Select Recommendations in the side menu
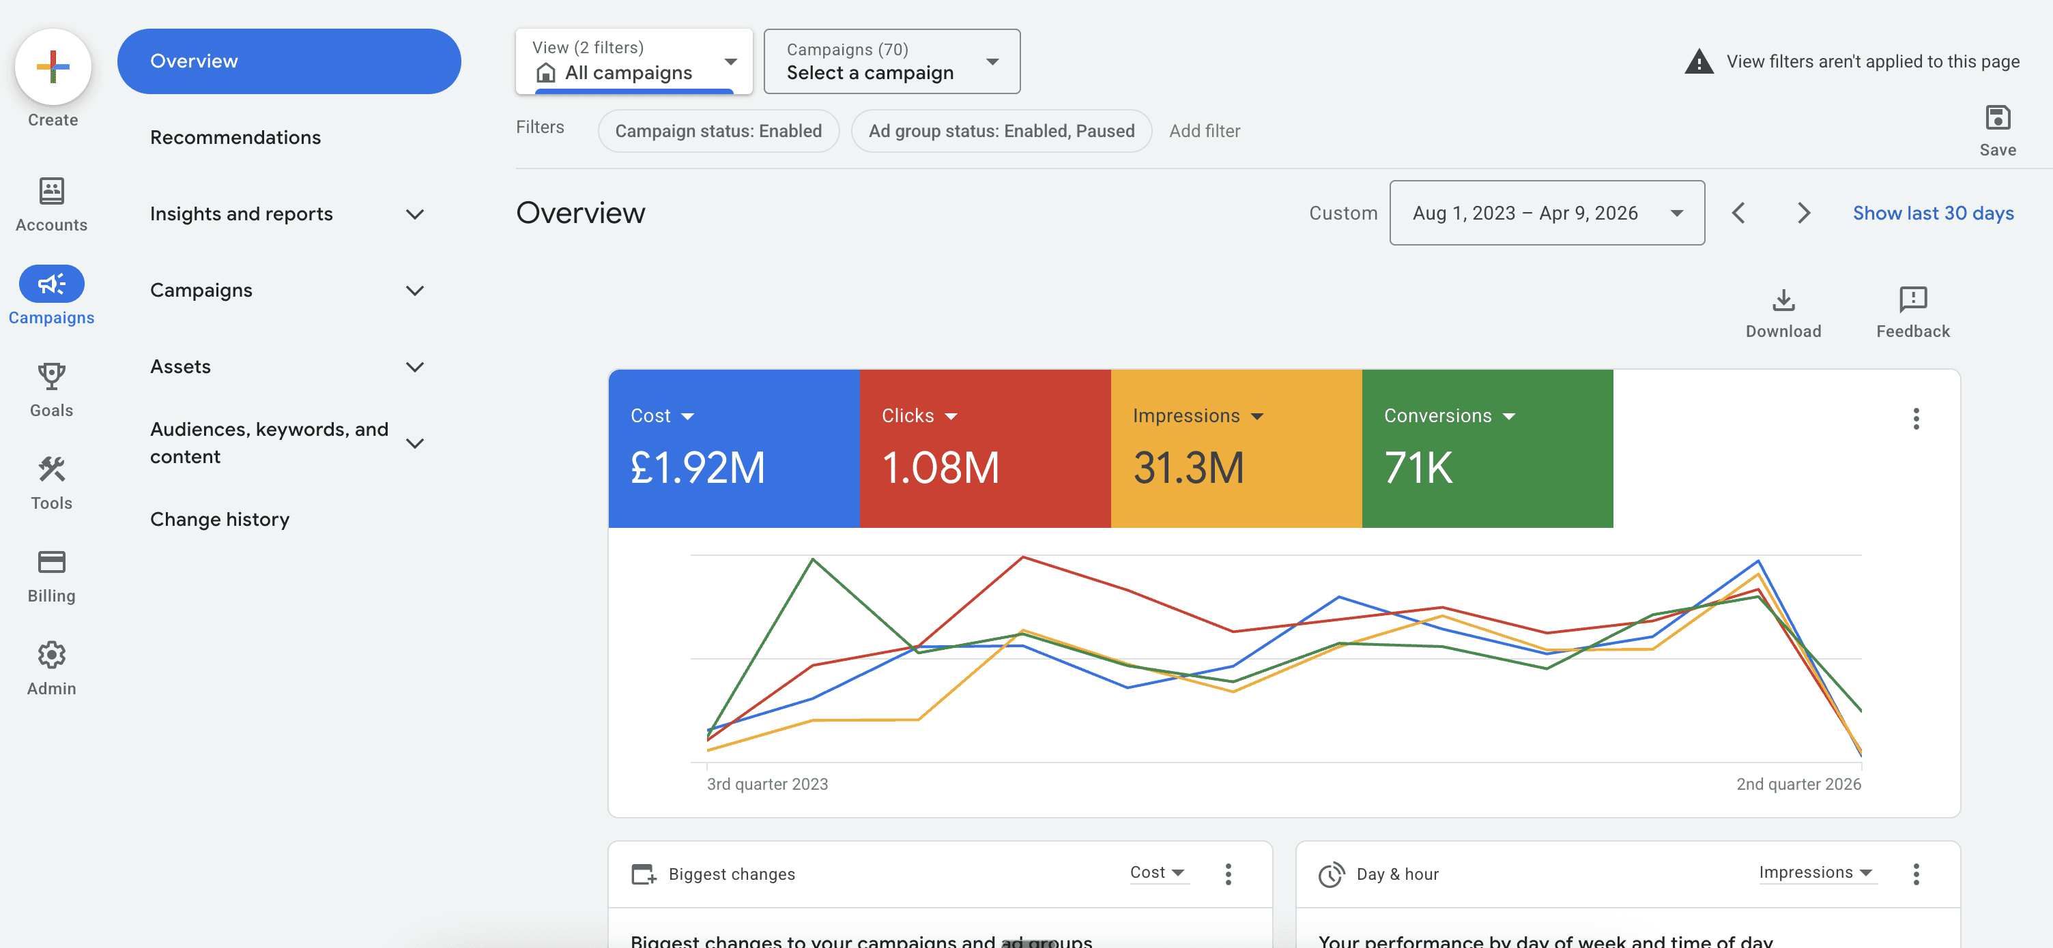The height and width of the screenshot is (948, 2053). [x=235, y=137]
